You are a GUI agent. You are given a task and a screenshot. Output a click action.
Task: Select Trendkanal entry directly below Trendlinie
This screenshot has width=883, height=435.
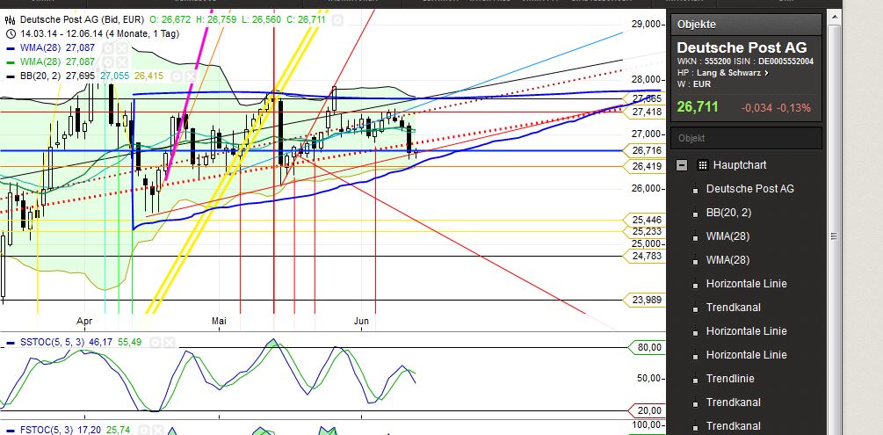pyautogui.click(x=734, y=402)
